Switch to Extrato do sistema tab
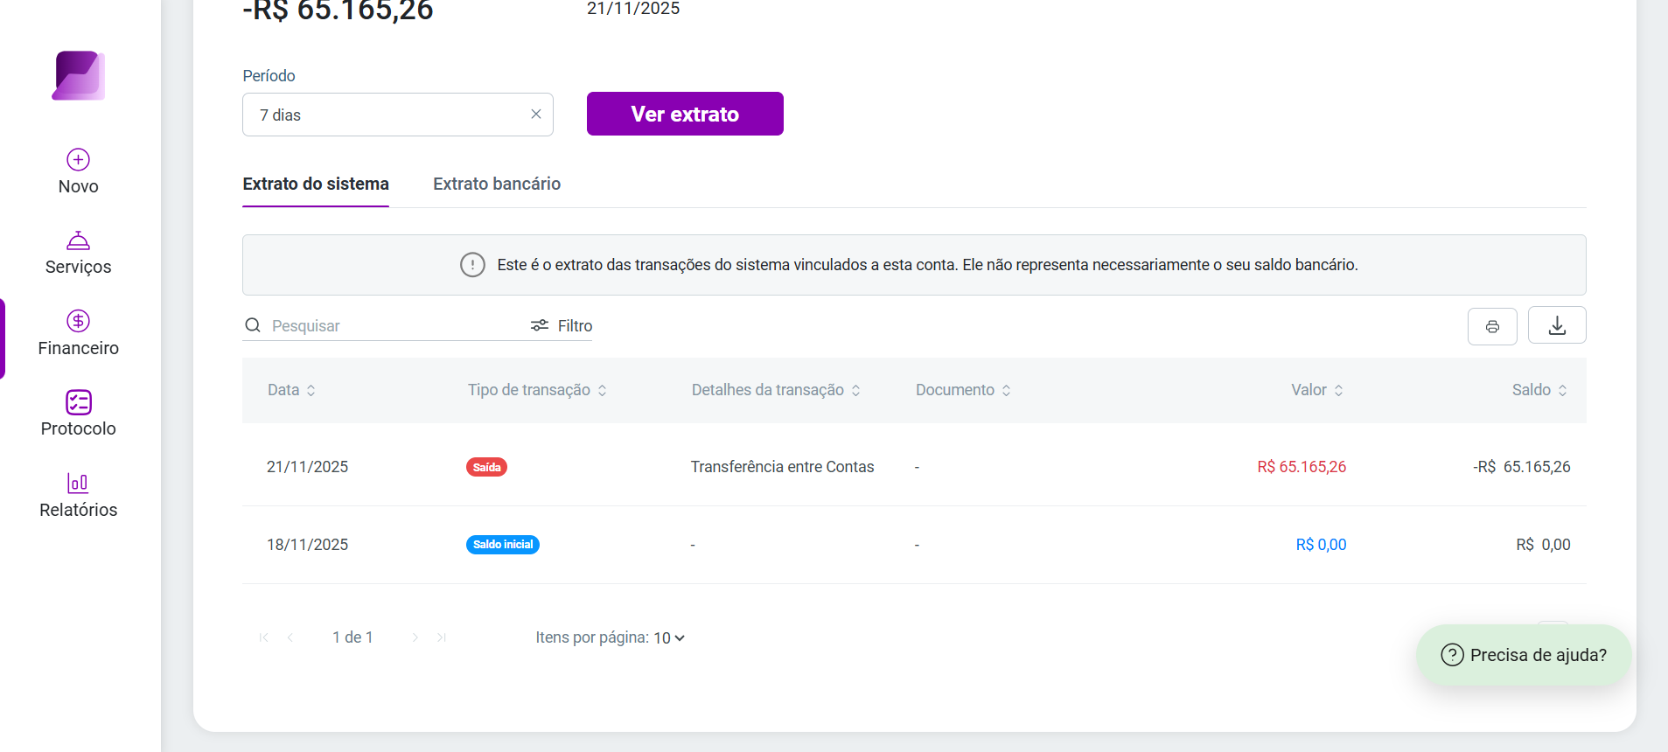The width and height of the screenshot is (1668, 752). [316, 184]
